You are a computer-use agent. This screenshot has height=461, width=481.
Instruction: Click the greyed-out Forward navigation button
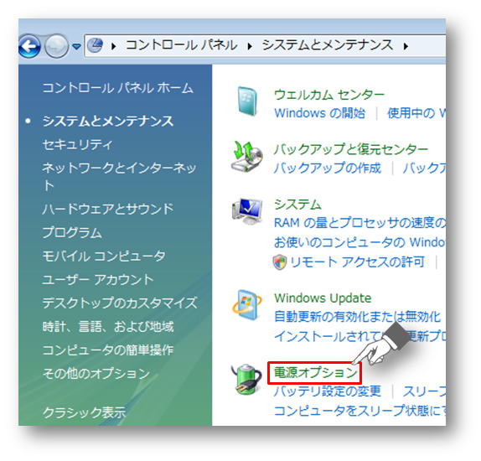tap(56, 46)
